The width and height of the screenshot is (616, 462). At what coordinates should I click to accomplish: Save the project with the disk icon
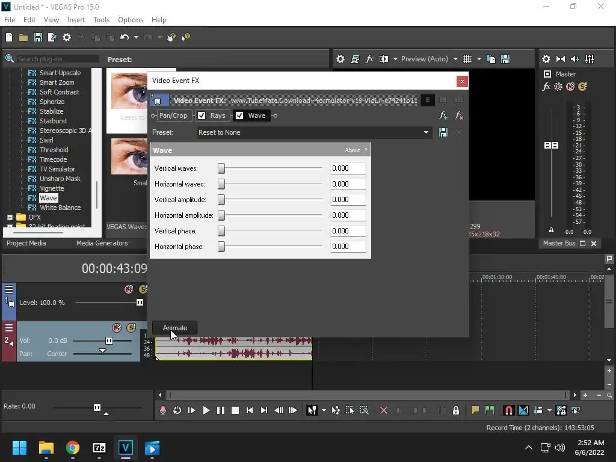38,37
